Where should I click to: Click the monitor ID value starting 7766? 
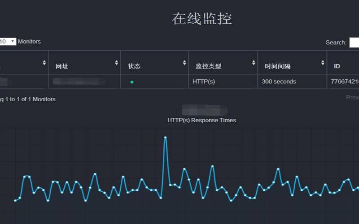click(x=345, y=82)
